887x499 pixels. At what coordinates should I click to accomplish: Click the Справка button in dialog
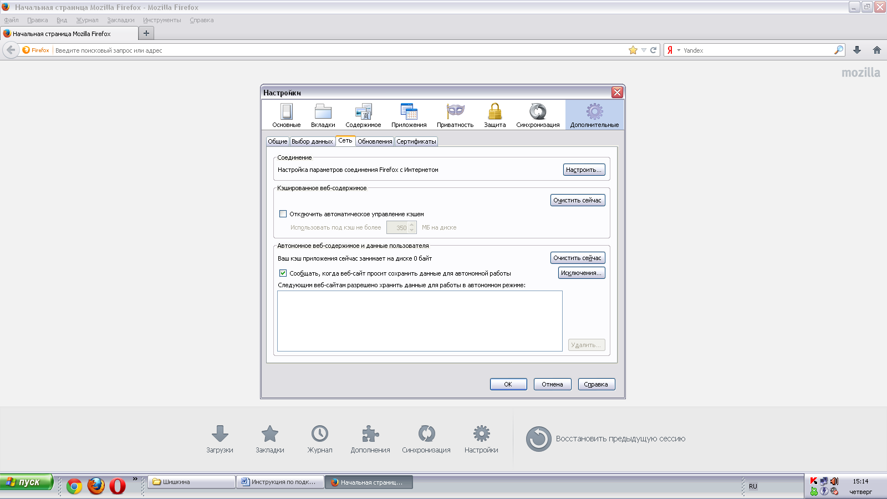596,384
